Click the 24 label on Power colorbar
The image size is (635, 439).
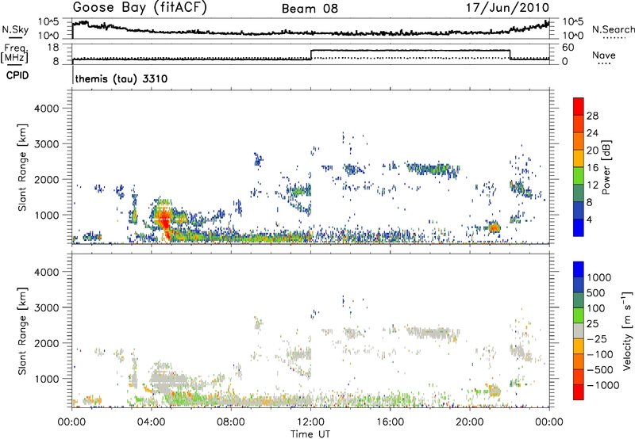tap(592, 133)
